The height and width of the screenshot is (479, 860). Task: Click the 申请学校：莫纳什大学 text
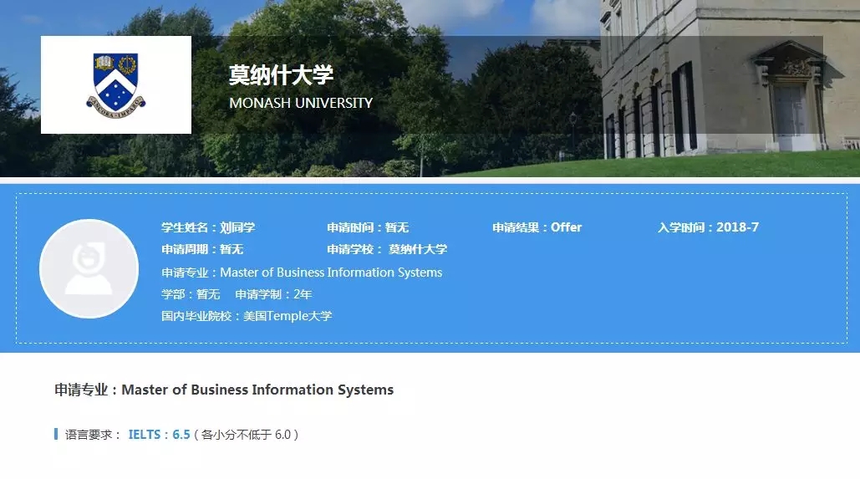click(387, 250)
